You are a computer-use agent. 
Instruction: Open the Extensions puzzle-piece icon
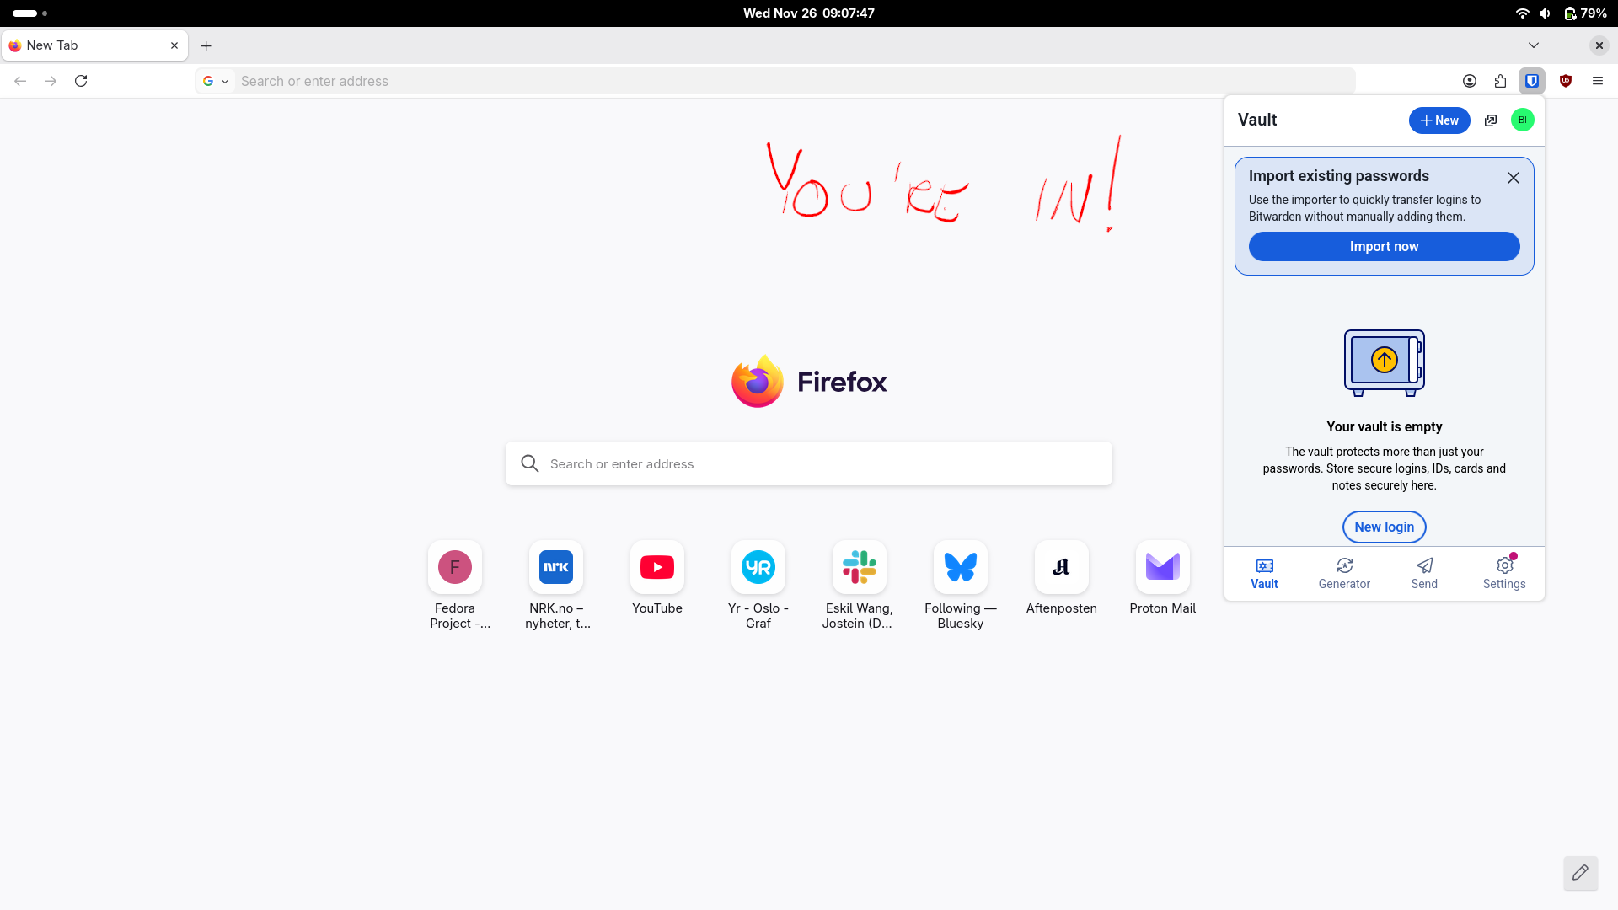[x=1500, y=81]
